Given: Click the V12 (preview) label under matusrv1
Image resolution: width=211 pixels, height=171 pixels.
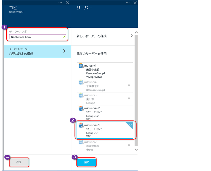Looking at the screenshot, I should [94, 77].
